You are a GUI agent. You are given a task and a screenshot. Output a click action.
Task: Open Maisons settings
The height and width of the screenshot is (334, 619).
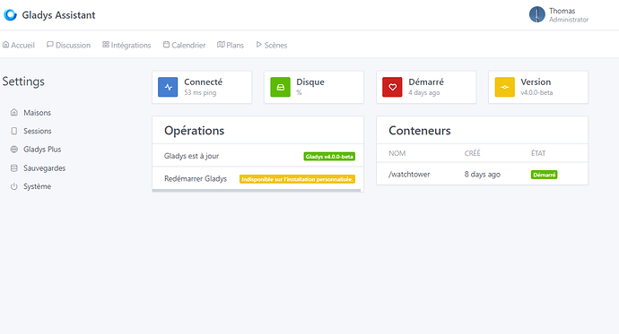point(37,113)
